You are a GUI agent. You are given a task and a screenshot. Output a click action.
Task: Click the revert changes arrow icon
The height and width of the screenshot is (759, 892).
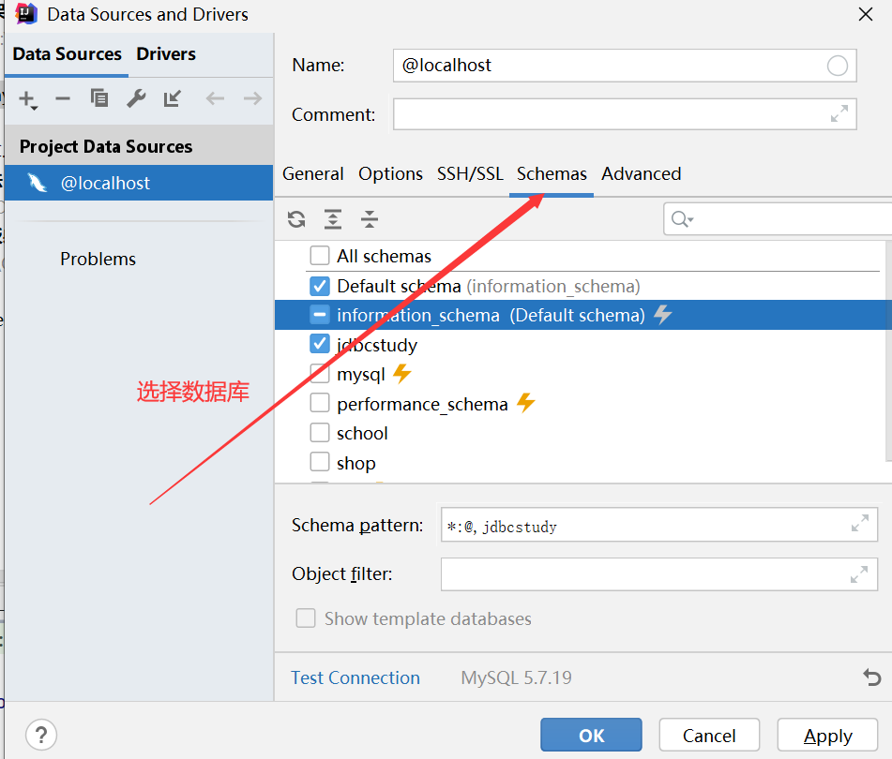click(871, 677)
